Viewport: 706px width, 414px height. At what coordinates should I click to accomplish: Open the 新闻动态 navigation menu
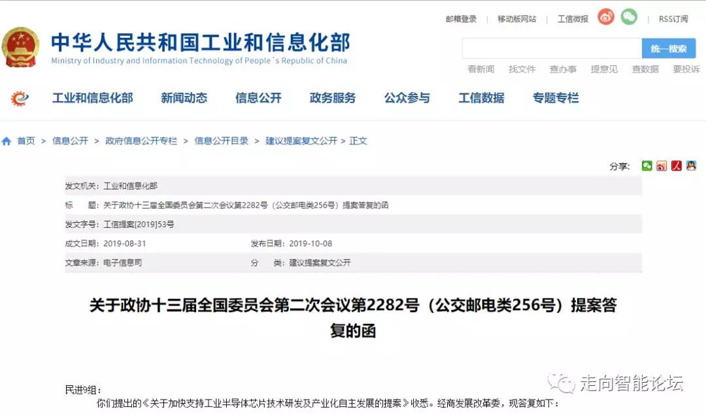pyautogui.click(x=184, y=98)
